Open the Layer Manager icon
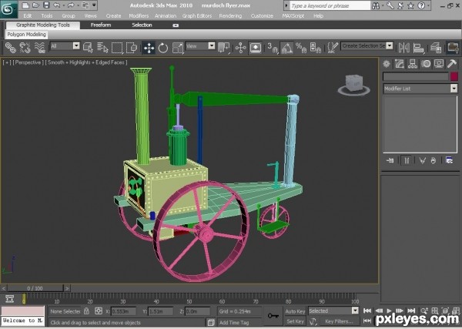Screen dimensions: 462x329 pyautogui.click(x=436, y=48)
